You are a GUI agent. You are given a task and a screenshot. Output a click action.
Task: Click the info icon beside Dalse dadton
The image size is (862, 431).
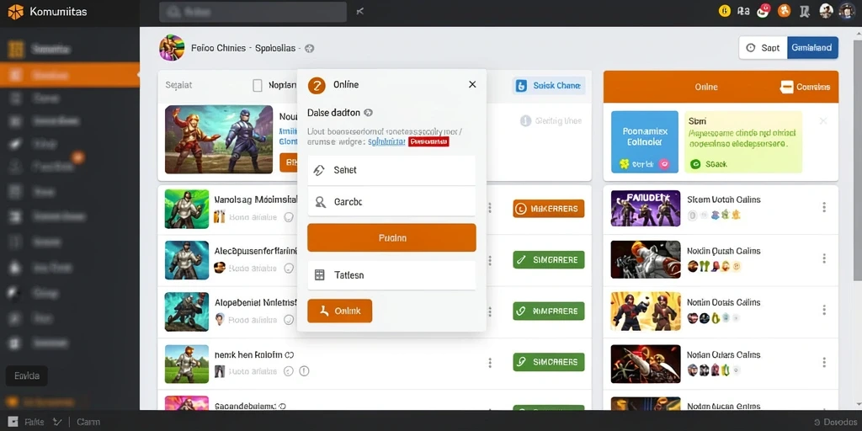coord(369,113)
